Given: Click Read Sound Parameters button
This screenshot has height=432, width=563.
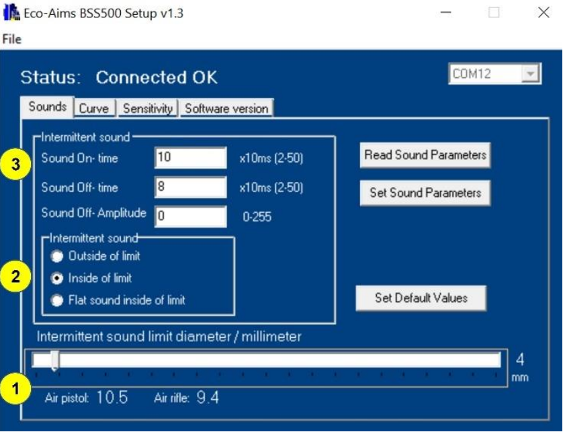Looking at the screenshot, I should 425,155.
